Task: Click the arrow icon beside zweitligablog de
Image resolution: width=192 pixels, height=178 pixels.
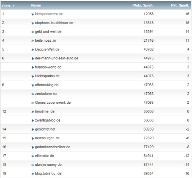Action: (33, 121)
